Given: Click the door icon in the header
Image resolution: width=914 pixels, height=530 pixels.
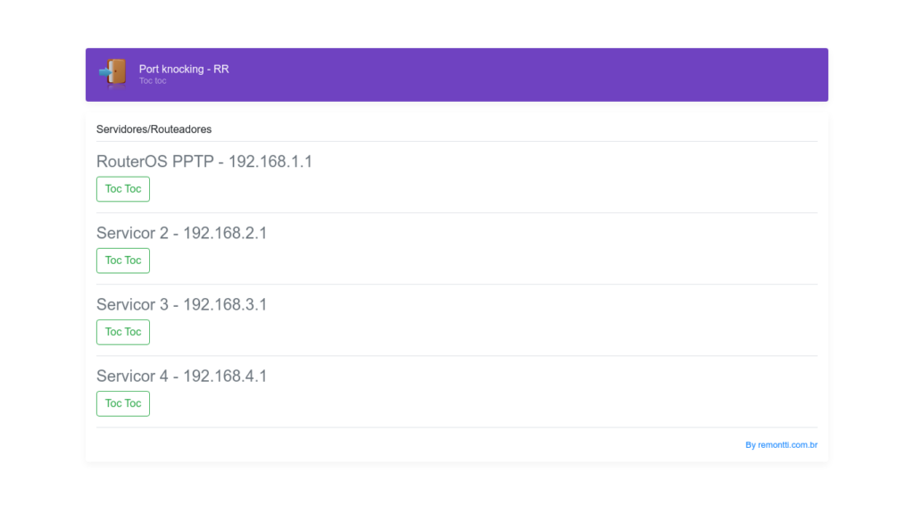Looking at the screenshot, I should tap(112, 74).
